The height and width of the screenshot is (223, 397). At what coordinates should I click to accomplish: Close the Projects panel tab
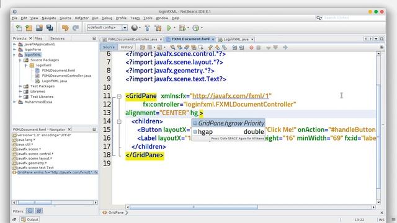(30, 38)
